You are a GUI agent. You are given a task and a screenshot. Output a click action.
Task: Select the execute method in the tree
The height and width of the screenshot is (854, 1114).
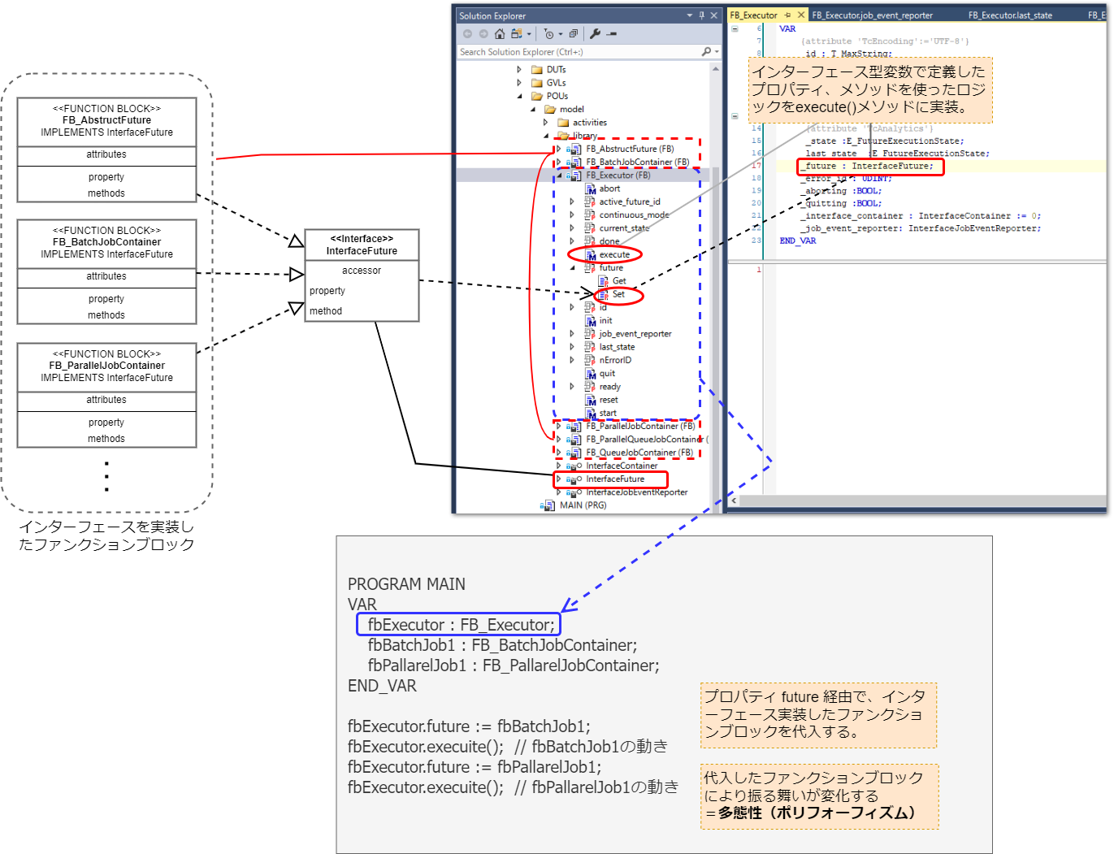(614, 255)
